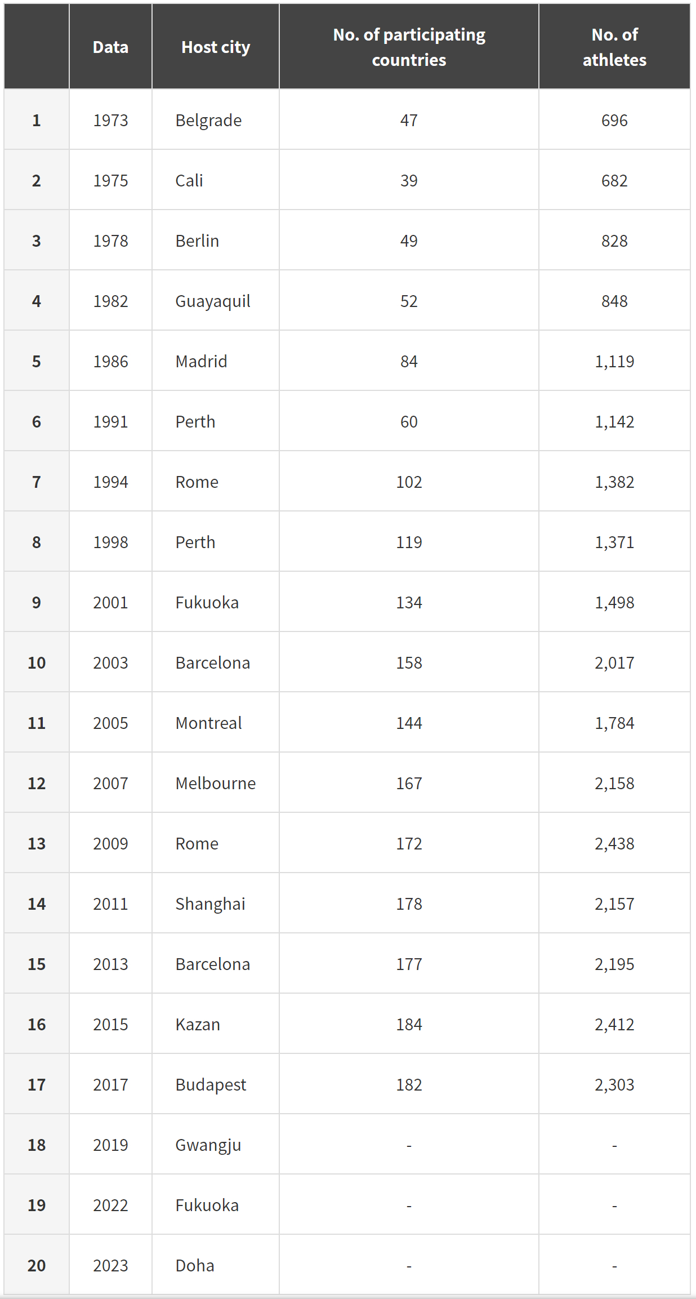This screenshot has width=696, height=1299.
Task: Select the year 1986 cell
Action: (110, 361)
